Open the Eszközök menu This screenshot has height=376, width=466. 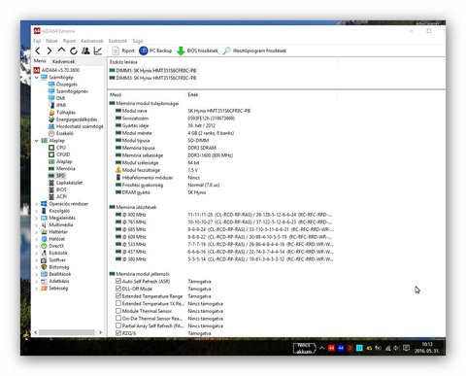117,41
